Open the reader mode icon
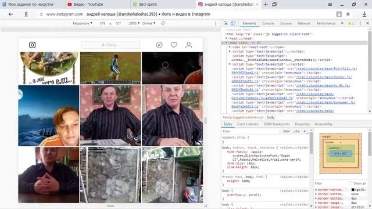Image resolution: width=372 pixels, height=209 pixels. pyautogui.click(x=339, y=14)
